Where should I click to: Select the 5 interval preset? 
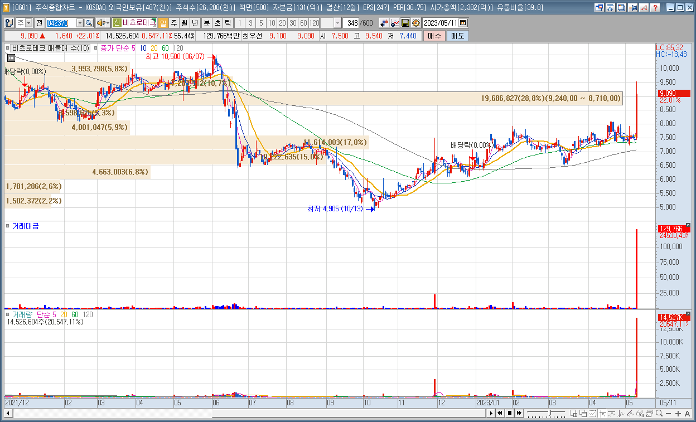pyautogui.click(x=261, y=23)
